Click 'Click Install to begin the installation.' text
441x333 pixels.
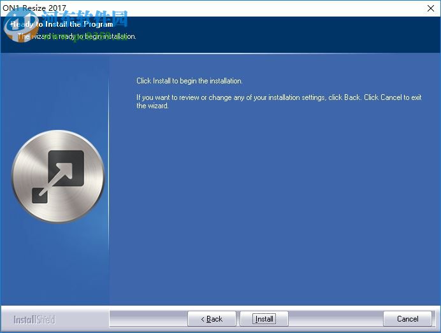tap(189, 81)
